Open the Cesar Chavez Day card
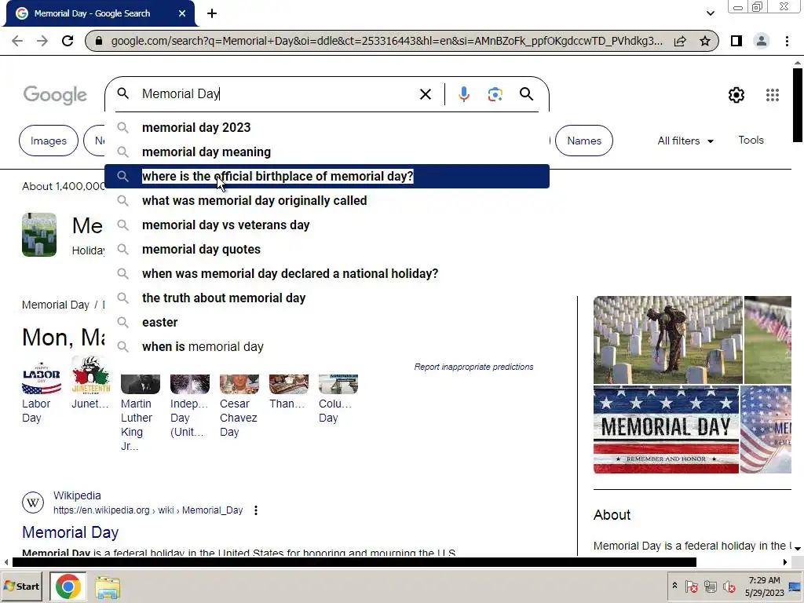The image size is (804, 603). (x=239, y=406)
